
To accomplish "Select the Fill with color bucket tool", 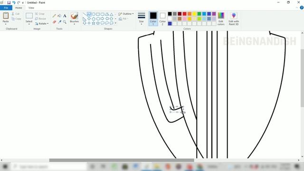I will click(59, 16).
